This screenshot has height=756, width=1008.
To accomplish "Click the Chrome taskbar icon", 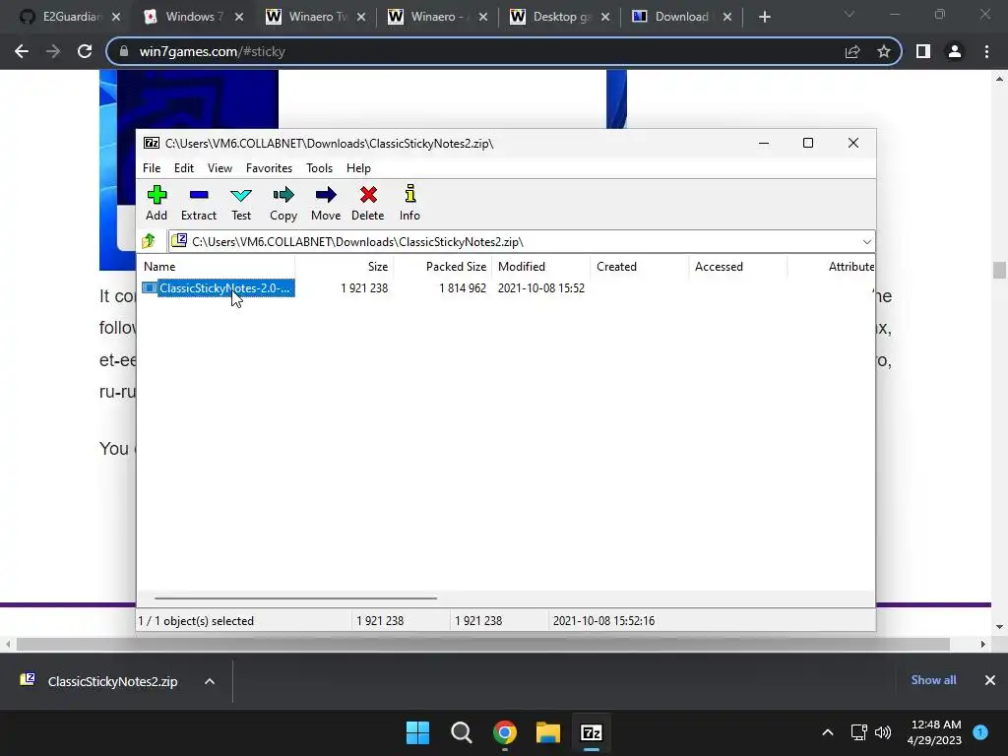I will pos(505,732).
